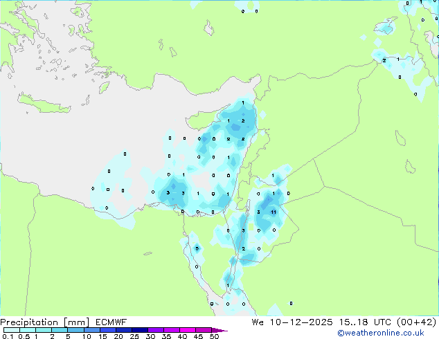Click the over-50 arrow at legend end
This screenshot has height=339, width=439.
[x=219, y=330]
